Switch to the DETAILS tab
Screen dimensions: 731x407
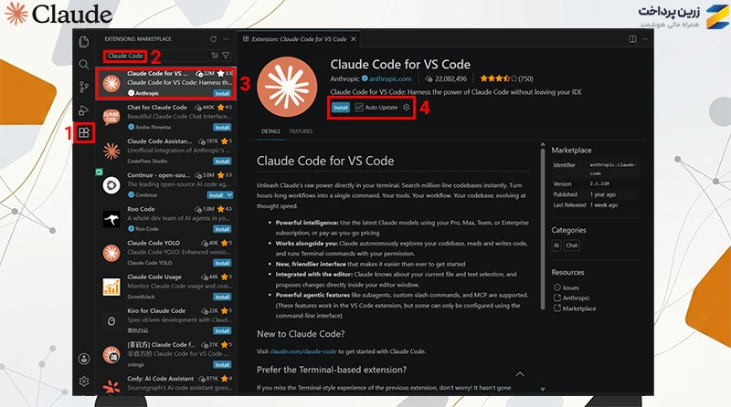pos(270,131)
